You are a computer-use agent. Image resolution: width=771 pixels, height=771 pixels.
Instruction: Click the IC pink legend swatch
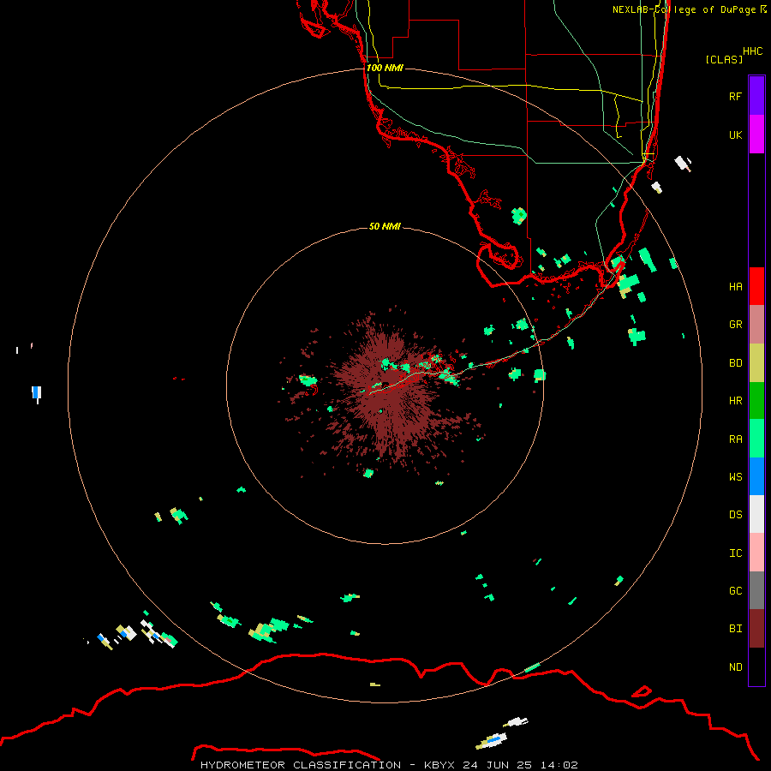tap(756, 553)
